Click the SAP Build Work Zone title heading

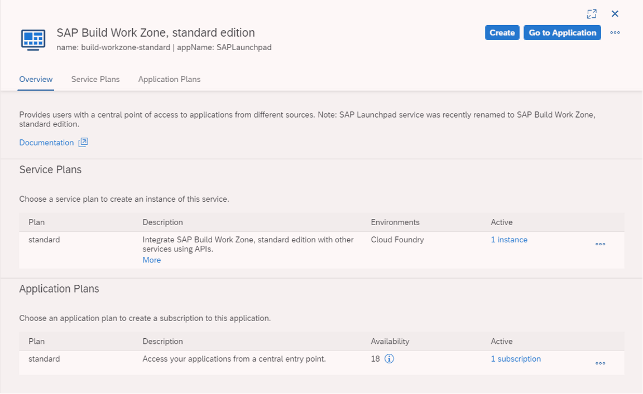coord(156,33)
